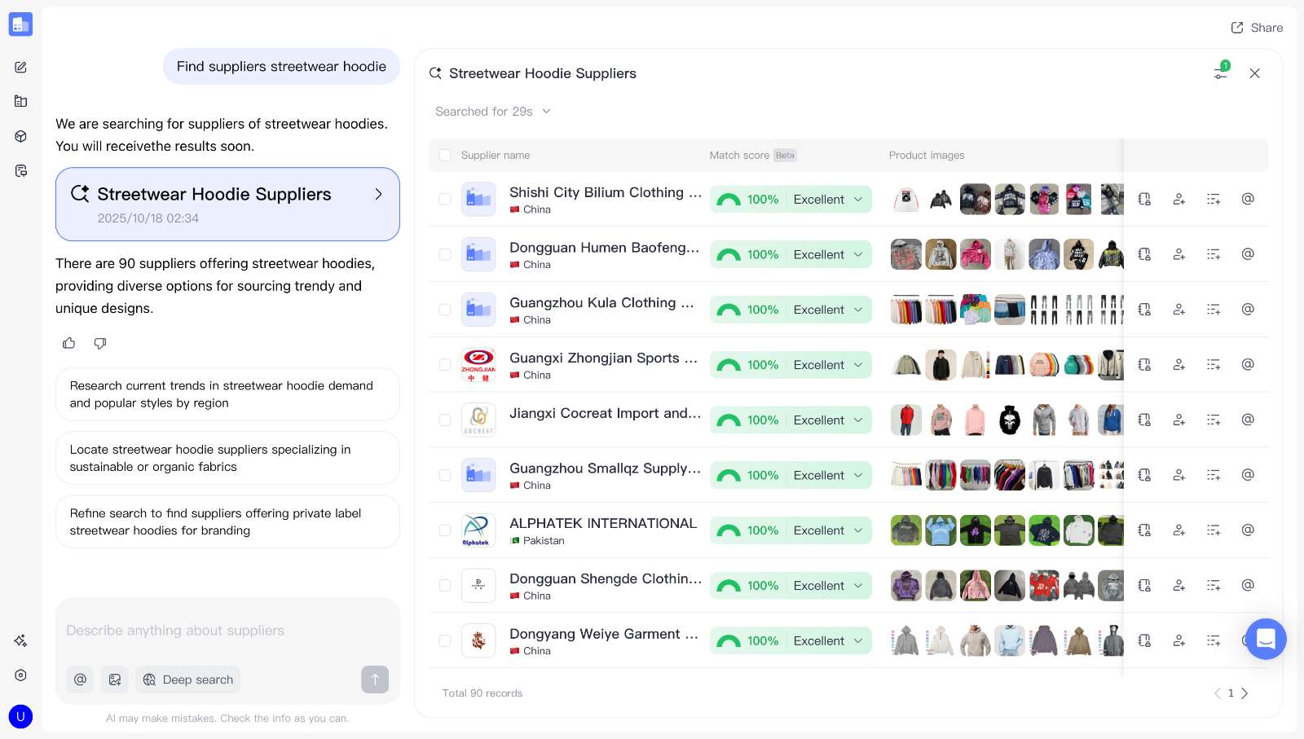
Task: Tick the ALPHATEK INTERNATIONAL row checkbox
Action: 445,530
